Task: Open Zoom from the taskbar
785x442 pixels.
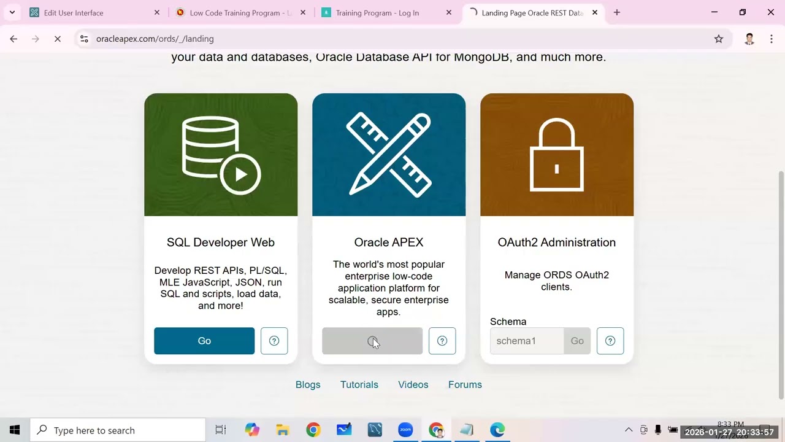Action: pyautogui.click(x=405, y=430)
